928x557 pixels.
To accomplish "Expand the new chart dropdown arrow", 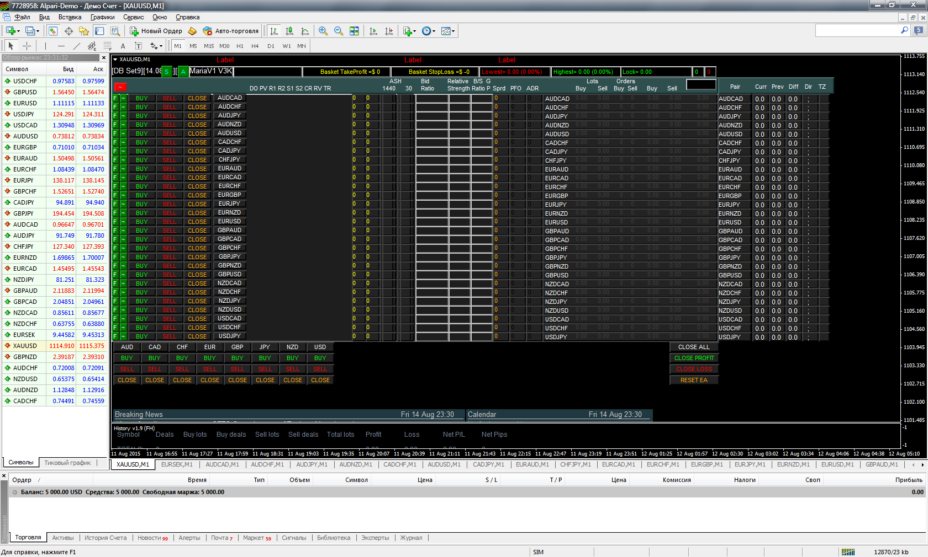I will pyautogui.click(x=18, y=31).
